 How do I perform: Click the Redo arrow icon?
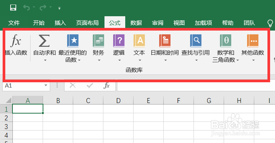43,8
